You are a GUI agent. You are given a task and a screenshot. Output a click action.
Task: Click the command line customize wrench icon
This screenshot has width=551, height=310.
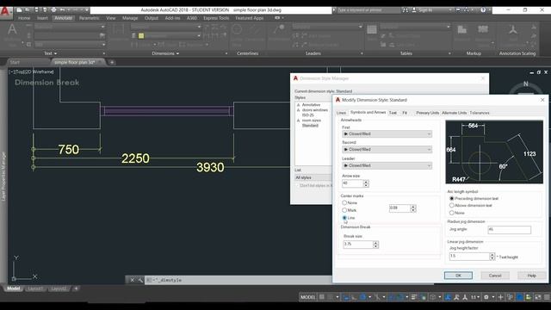[140, 280]
